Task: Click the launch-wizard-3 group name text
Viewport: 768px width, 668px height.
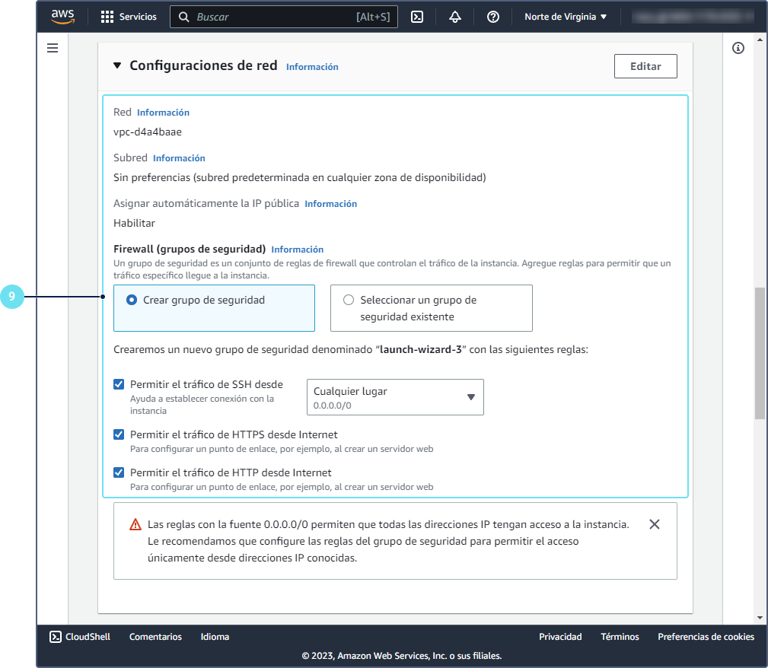Action: click(421, 350)
